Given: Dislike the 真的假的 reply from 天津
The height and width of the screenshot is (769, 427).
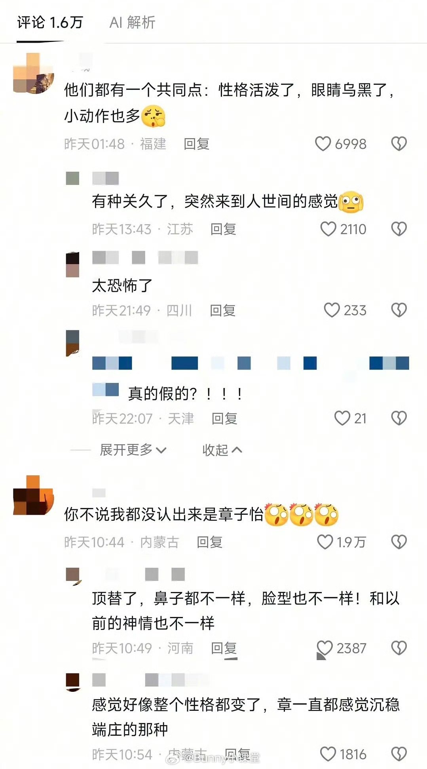Looking at the screenshot, I should 399,418.
